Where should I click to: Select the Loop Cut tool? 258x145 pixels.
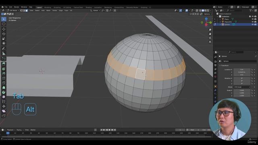[4, 78]
